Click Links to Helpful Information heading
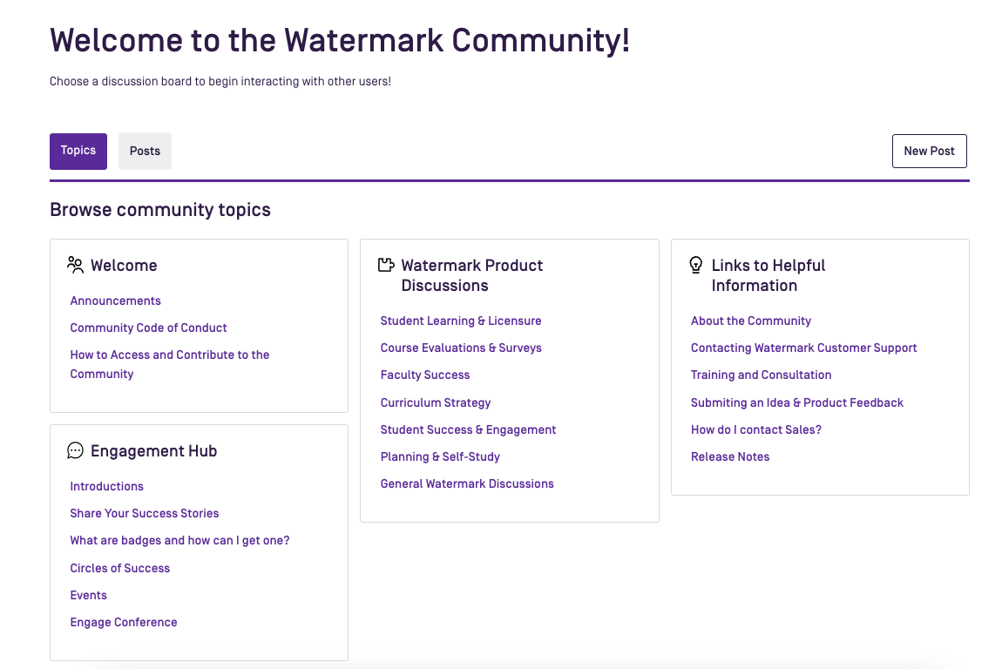The width and height of the screenshot is (1002, 669). [x=768, y=275]
